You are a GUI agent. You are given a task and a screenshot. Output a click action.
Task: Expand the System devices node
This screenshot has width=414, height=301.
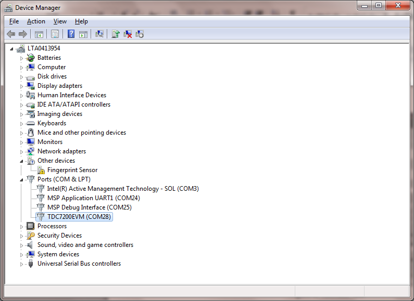pyautogui.click(x=22, y=255)
